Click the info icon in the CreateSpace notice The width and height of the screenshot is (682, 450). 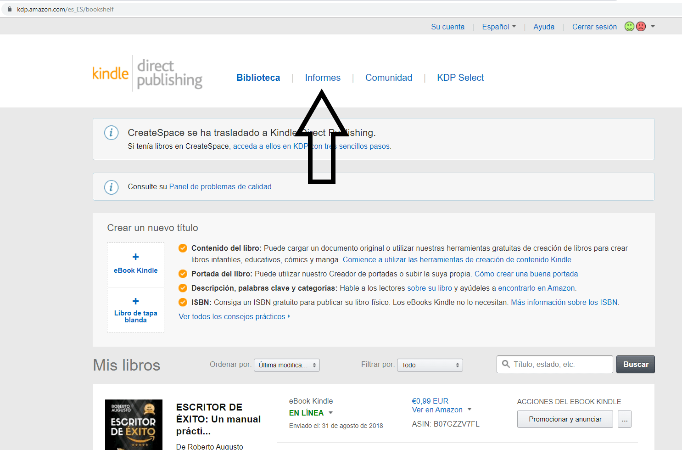coord(111,133)
